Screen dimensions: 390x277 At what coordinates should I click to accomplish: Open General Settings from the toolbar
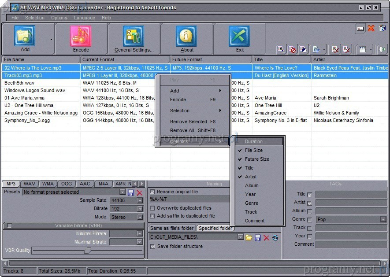(x=134, y=37)
